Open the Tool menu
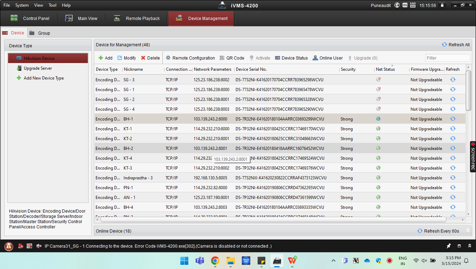Viewport: 476px width, 269px height. [x=52, y=5]
